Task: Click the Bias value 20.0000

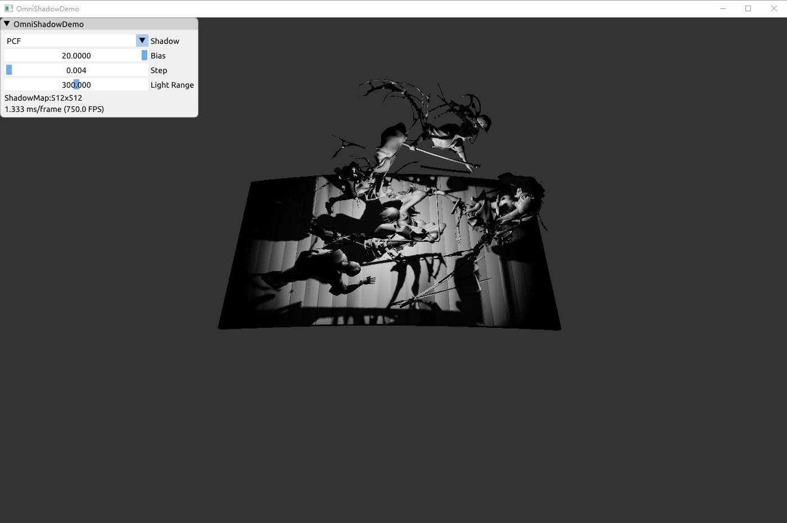Action: (x=76, y=56)
